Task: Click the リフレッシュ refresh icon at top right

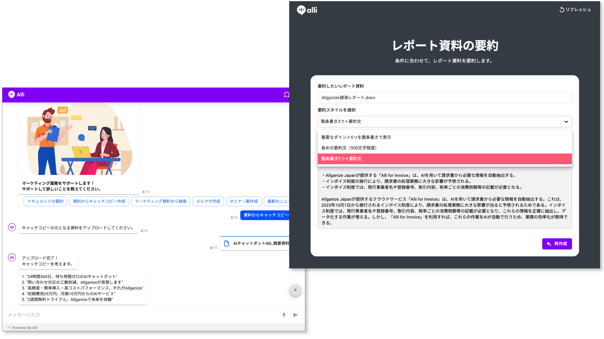Action: [562, 9]
